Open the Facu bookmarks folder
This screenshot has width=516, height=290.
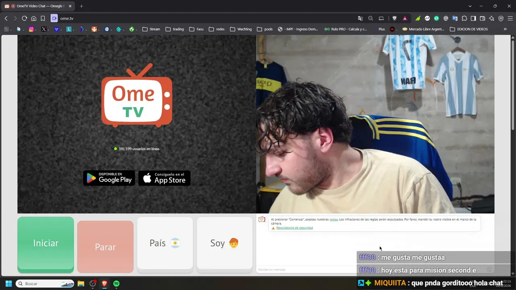tap(196, 29)
